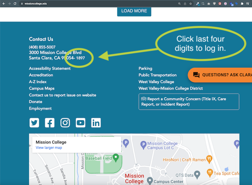
Task: Open the Twitter social icon
Action: tap(34, 123)
